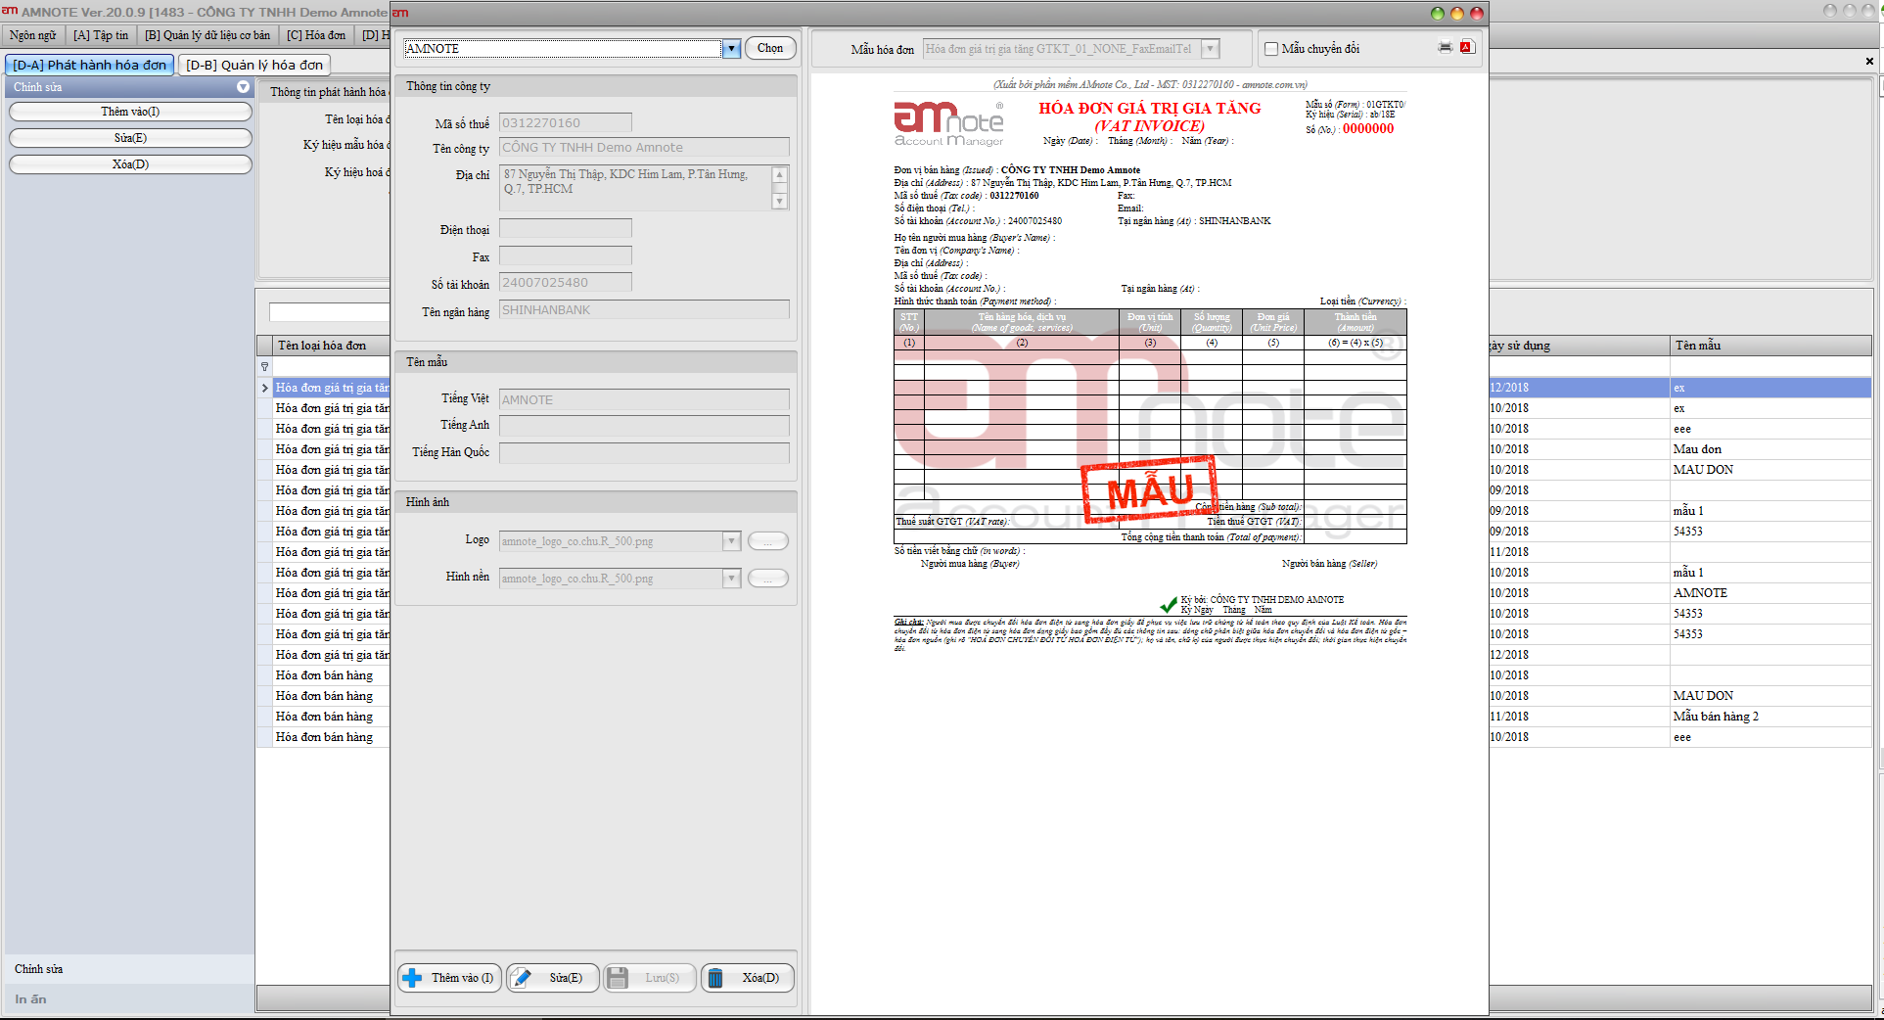
Task: Click the Tên loại hóa đơn column header
Action: 331,346
